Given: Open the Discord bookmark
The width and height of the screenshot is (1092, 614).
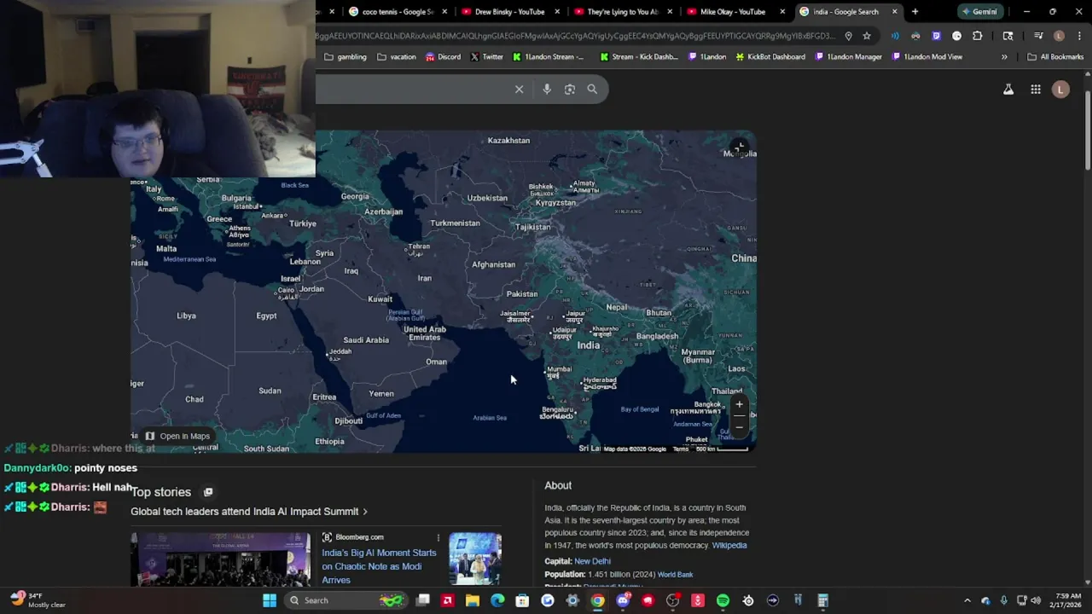Looking at the screenshot, I should tap(443, 57).
